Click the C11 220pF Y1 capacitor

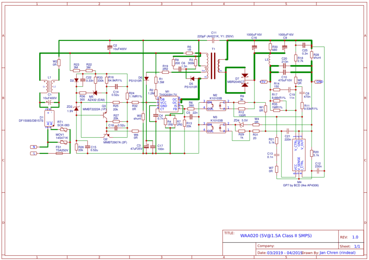click(x=213, y=41)
